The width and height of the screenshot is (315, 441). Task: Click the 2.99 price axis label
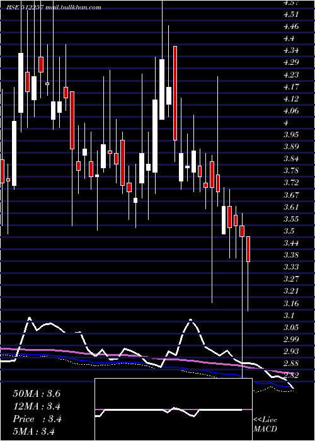pyautogui.click(x=291, y=340)
